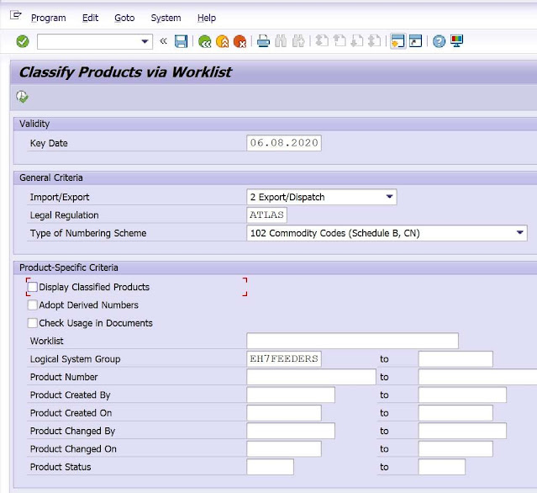537x493 pixels.
Task: Click Product Changed On from field
Action: [284, 448]
